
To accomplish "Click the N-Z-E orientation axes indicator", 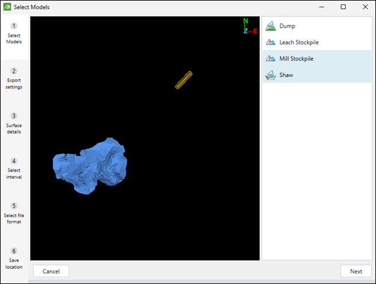I will (x=250, y=26).
